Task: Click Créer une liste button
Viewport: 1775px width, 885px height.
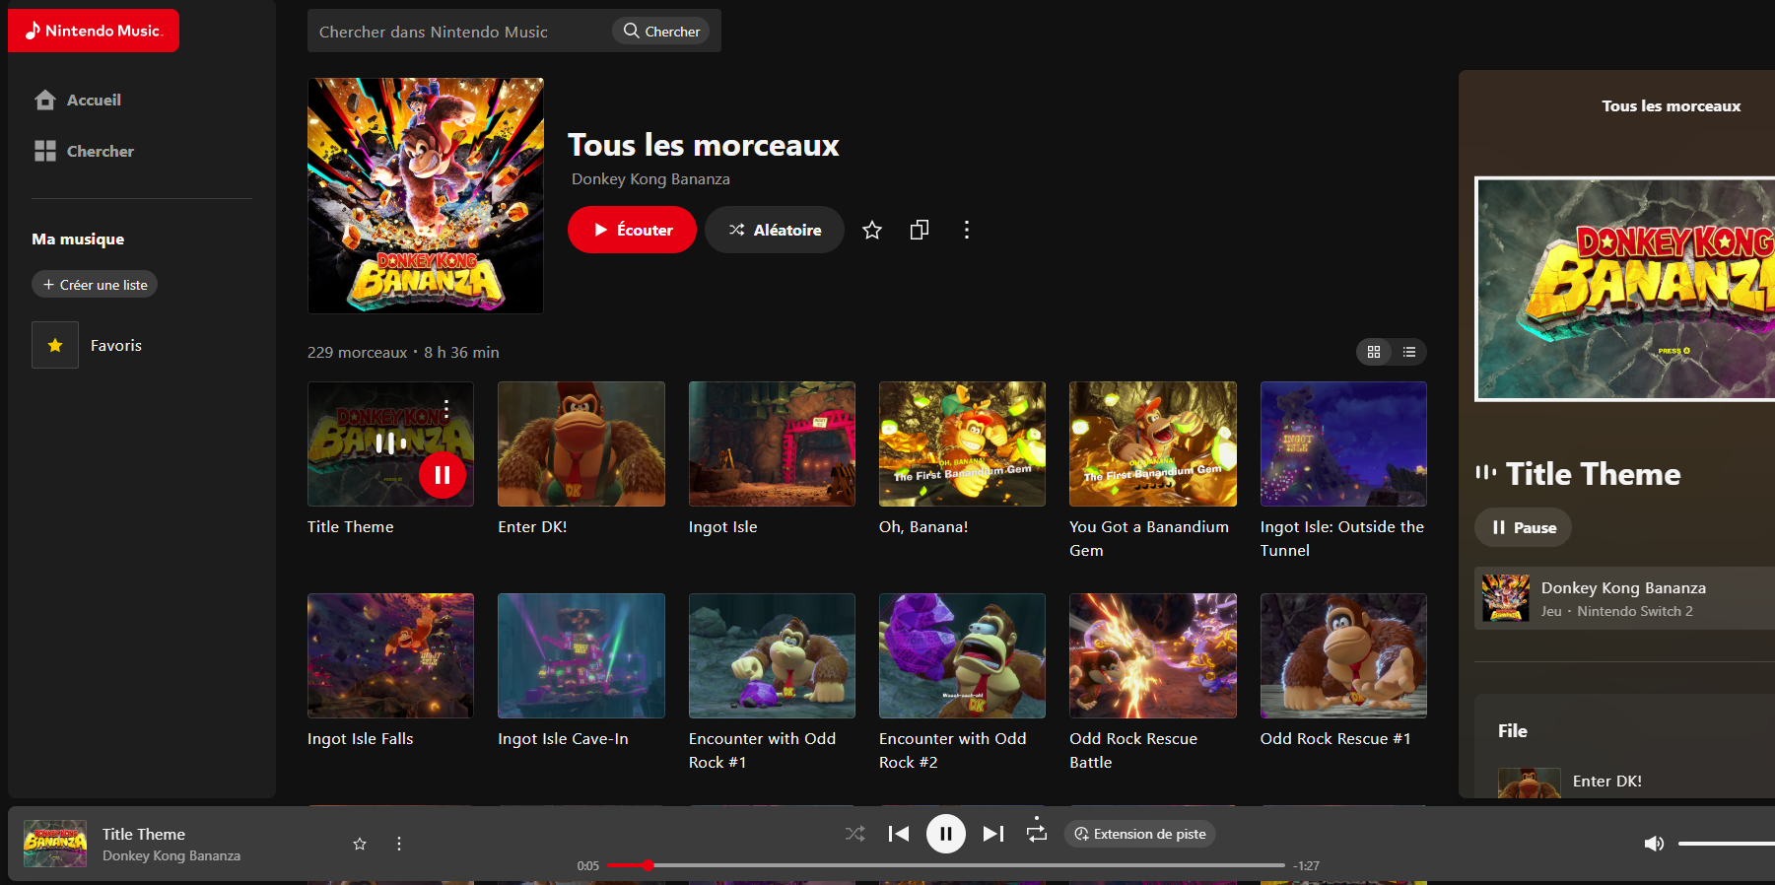Action: click(x=95, y=284)
